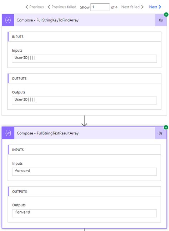Click the OUTPUTS heading of FullStringKeyToFindArray
169x231 pixels.
tap(19, 78)
